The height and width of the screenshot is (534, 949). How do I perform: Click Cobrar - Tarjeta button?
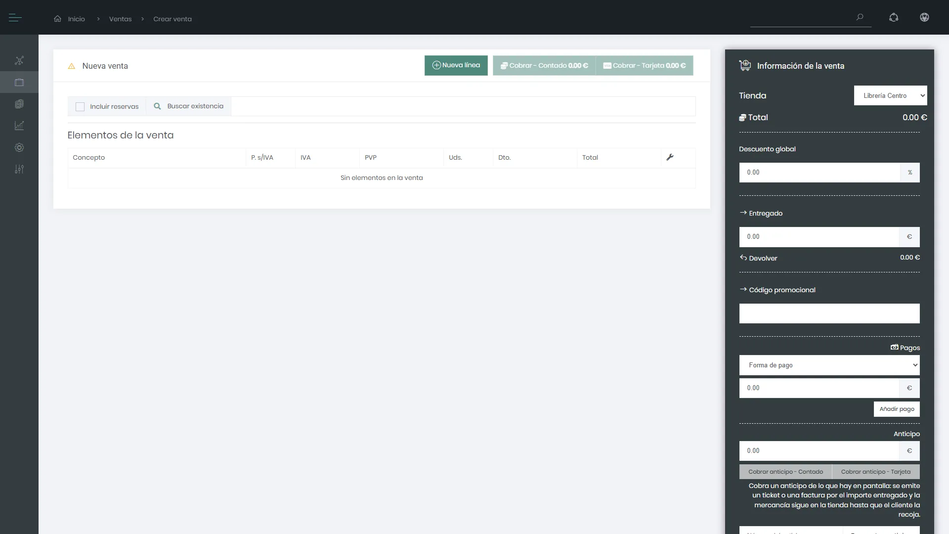point(645,65)
